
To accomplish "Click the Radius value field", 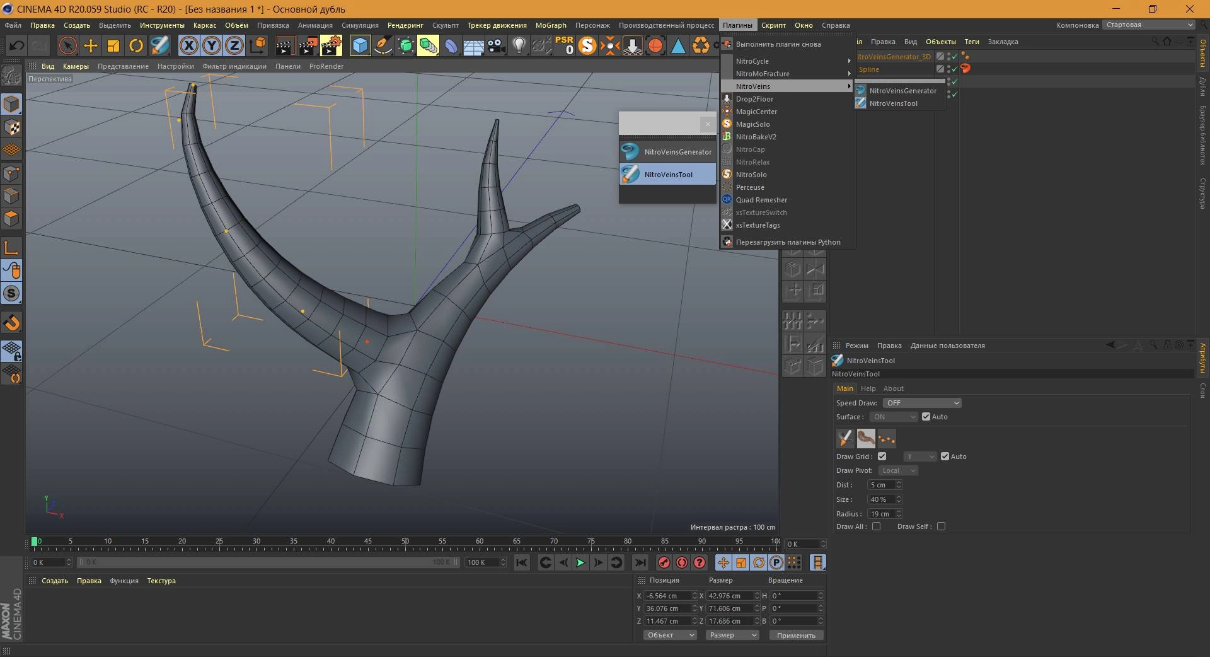I will tap(882, 514).
